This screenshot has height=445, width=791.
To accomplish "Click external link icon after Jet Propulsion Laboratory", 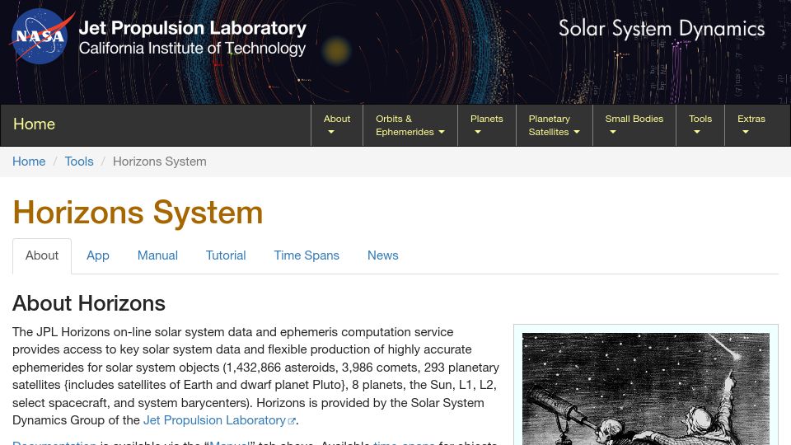I will [292, 421].
